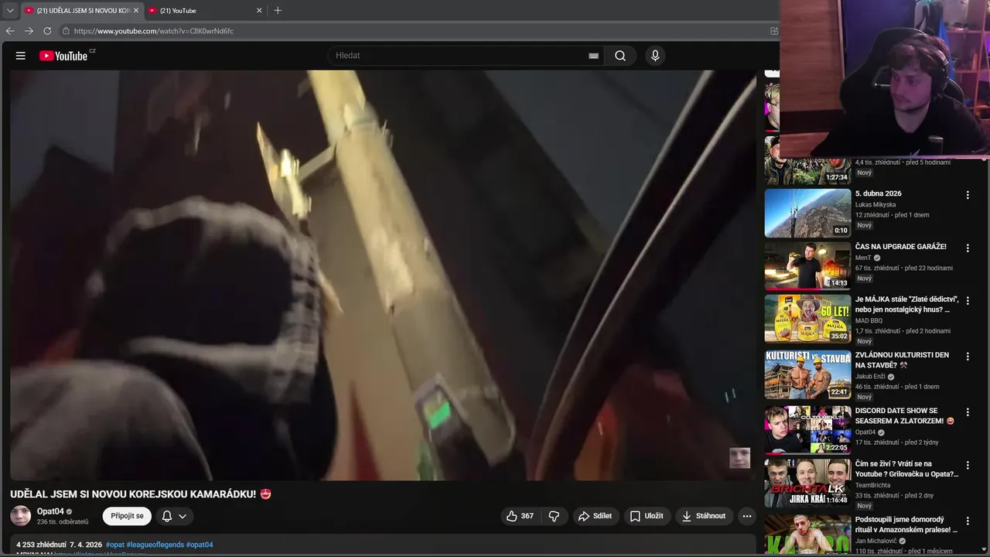
Task: Open the ČAS NA UPGRADE GARÁŽE! thumbnail
Action: [807, 266]
